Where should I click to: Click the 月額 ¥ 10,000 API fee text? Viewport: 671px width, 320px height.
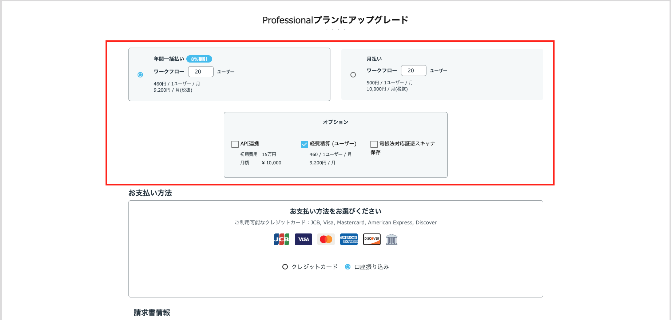click(x=261, y=163)
